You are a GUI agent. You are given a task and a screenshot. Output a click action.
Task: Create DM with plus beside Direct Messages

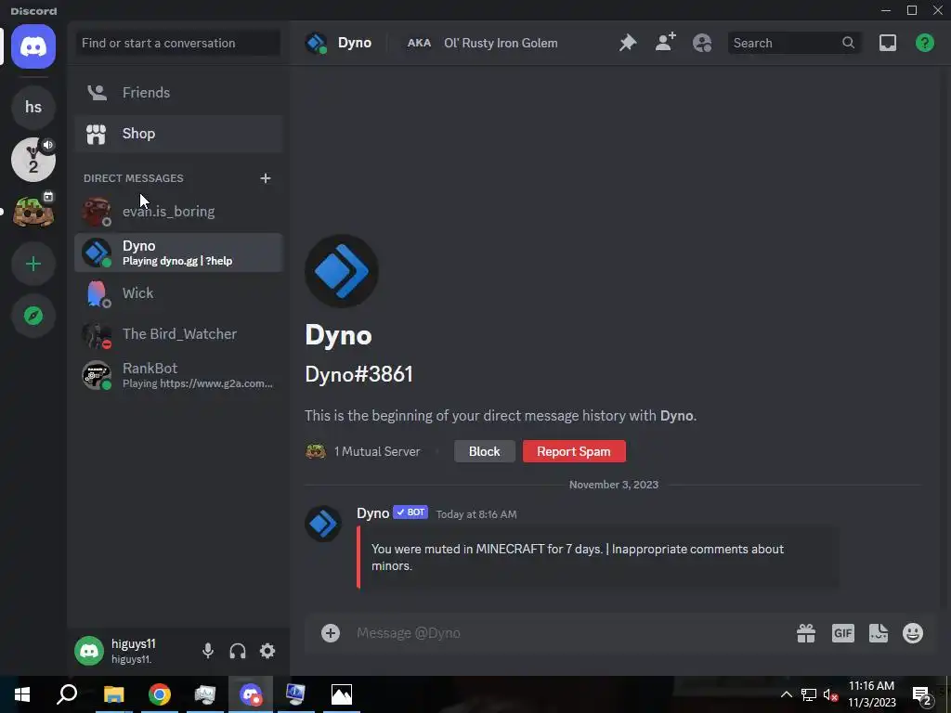[265, 178]
